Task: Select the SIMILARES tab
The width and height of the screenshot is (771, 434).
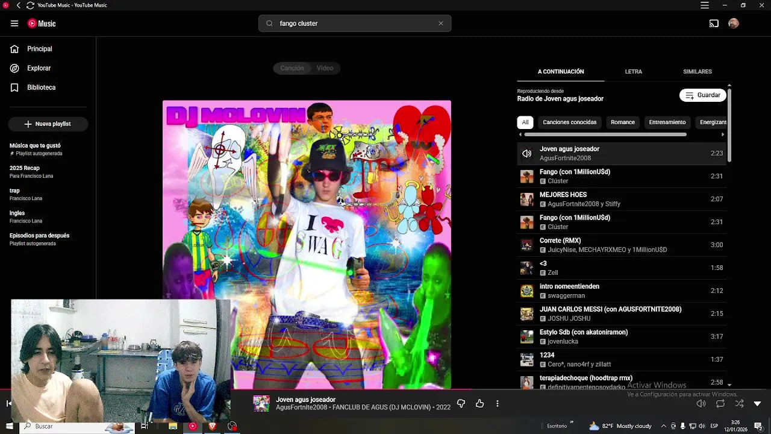Action: click(698, 72)
